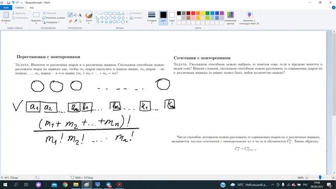Viewport: 336px width, 189px height.
Task: Pick the right arrow shape
Action: pyautogui.click(x=114, y=17)
